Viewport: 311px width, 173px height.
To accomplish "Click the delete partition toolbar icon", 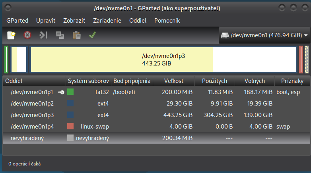I will tap(27, 35).
